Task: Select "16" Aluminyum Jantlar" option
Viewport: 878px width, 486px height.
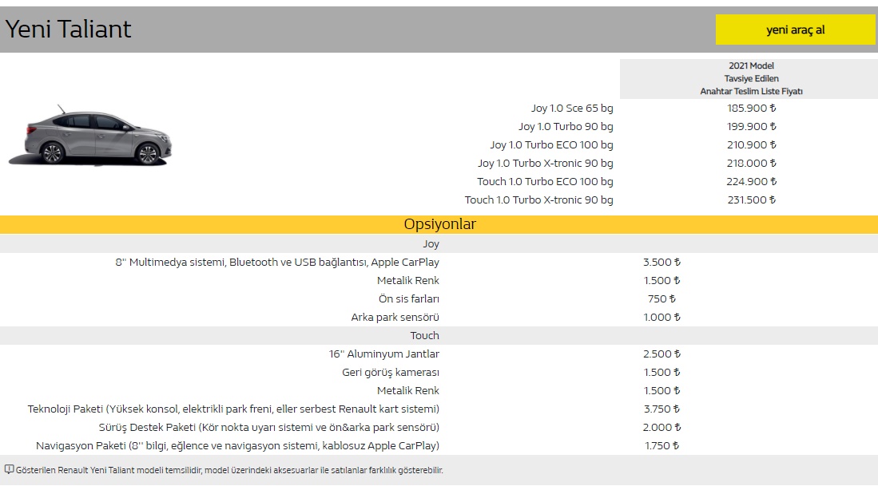Action: 384,354
